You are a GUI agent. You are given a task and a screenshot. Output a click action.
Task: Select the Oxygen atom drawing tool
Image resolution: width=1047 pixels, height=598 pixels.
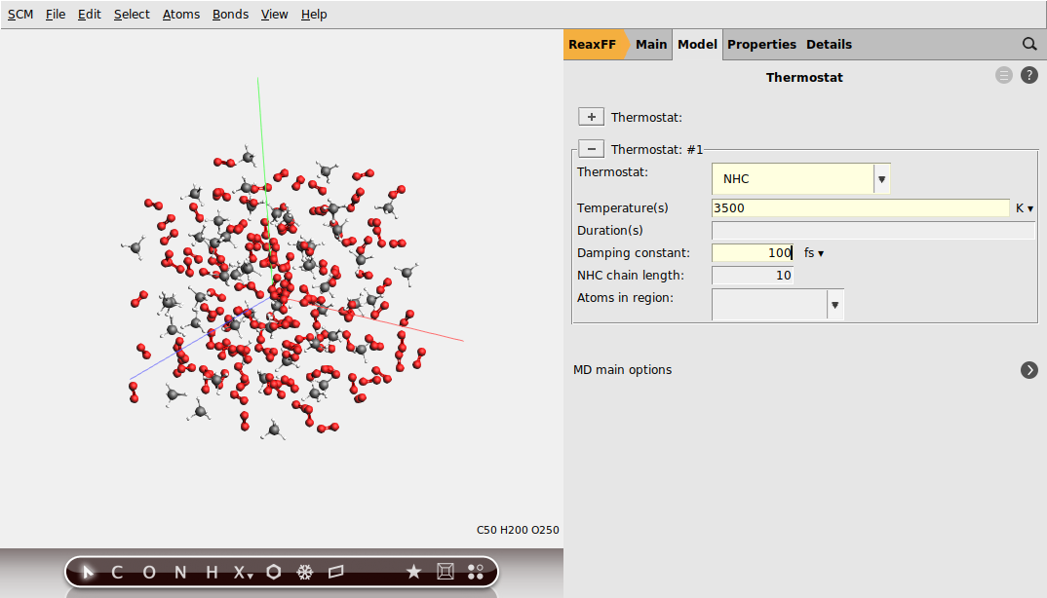pos(148,572)
